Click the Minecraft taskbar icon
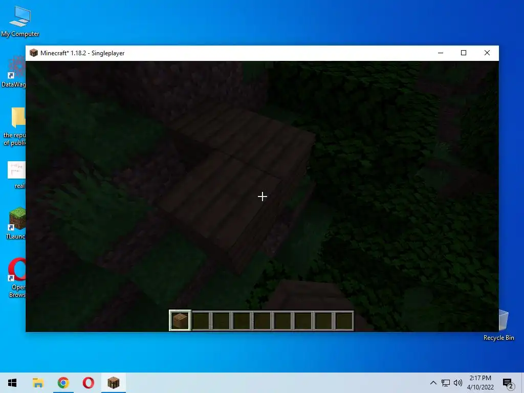 point(114,383)
